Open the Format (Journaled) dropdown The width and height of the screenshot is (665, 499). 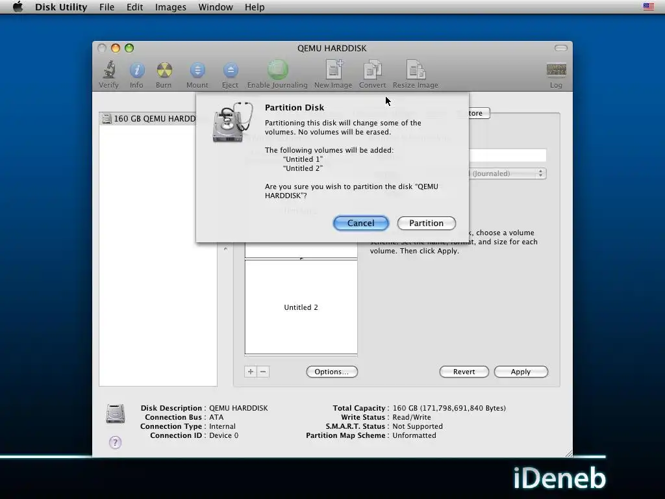[x=508, y=173]
